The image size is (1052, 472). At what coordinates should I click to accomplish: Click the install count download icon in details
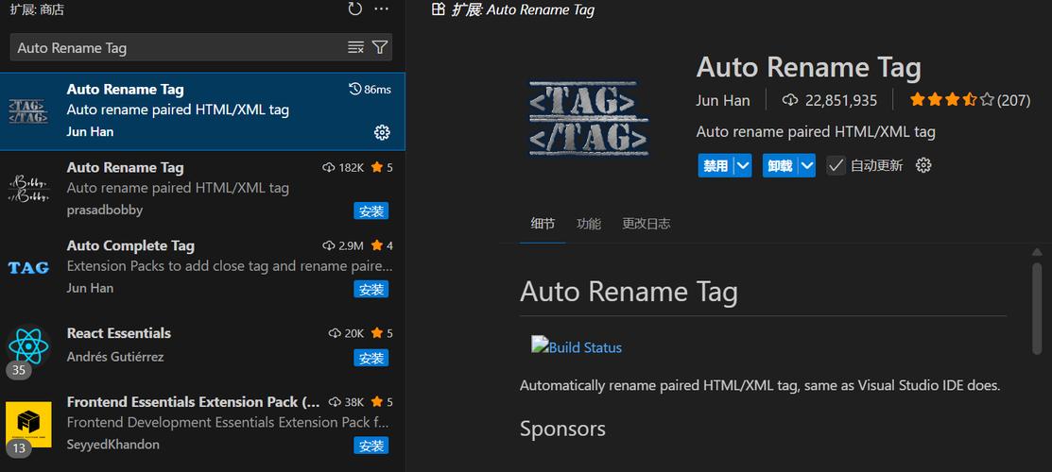click(790, 101)
